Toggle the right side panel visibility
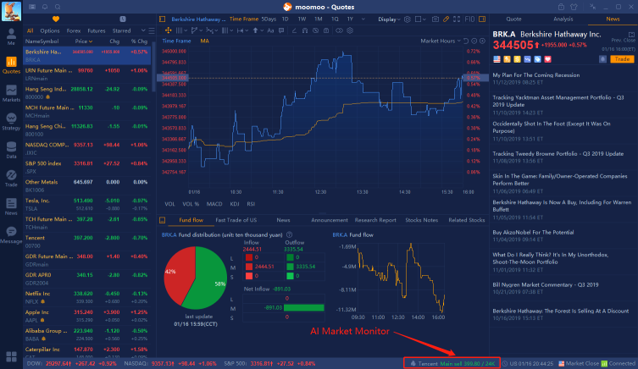Viewport: 638px width, 369px height. [x=482, y=19]
